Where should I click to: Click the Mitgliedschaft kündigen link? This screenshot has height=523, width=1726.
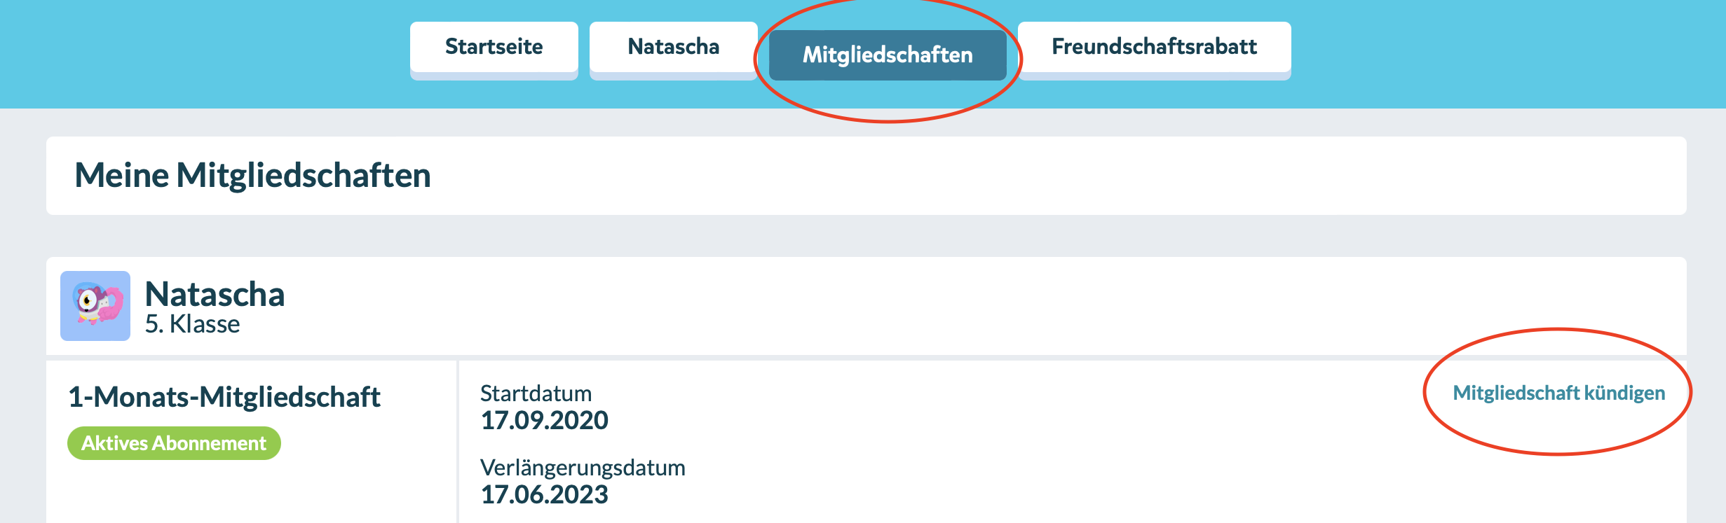[1559, 393]
